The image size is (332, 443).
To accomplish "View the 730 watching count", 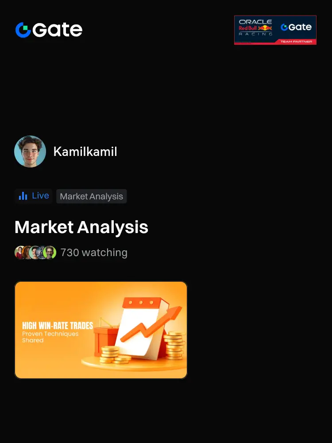I will (94, 253).
